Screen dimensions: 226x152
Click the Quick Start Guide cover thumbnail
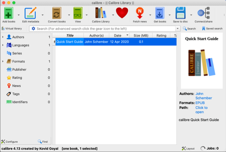(202, 62)
